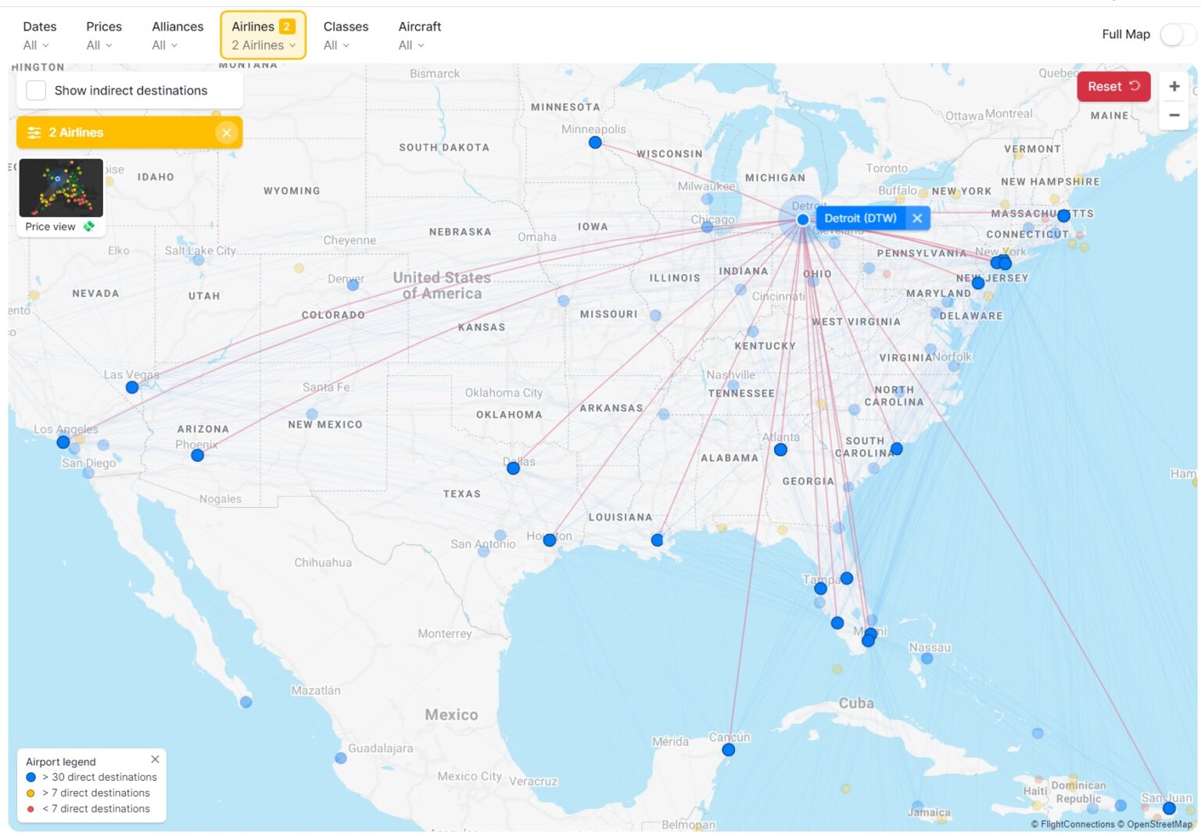Click the zoom out minus icon
Screen dimensions: 1201x837
(x=1174, y=115)
